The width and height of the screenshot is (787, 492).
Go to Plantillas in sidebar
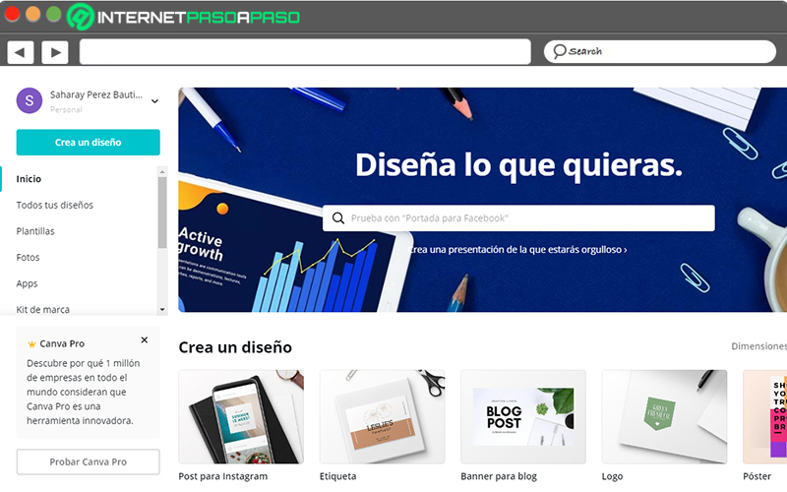coord(35,231)
